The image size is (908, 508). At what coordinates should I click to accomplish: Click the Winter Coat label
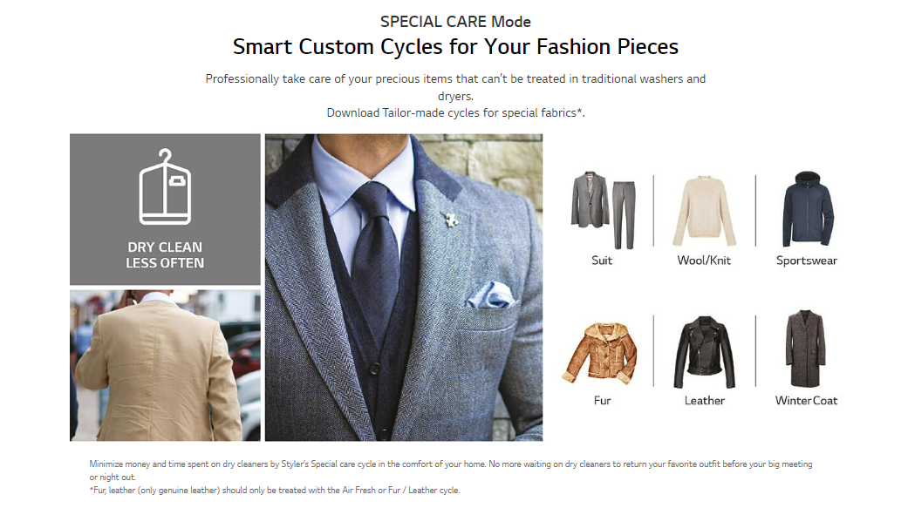coord(807,401)
